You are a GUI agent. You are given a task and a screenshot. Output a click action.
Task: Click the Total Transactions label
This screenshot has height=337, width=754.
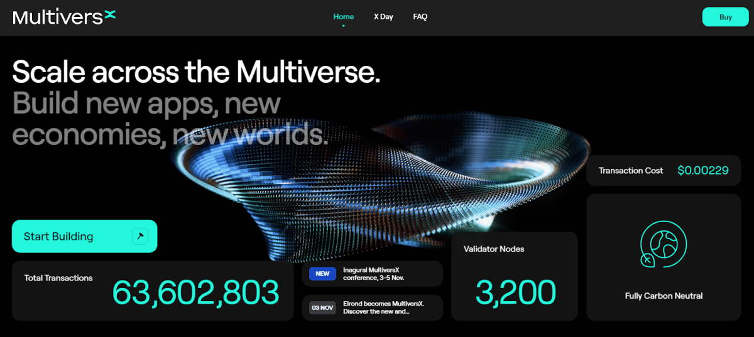(x=58, y=278)
